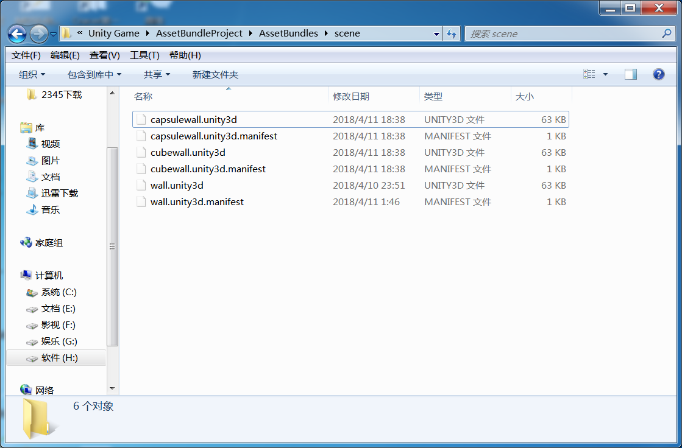
Task: Open the recent locations dropdown arrow
Action: (x=53, y=34)
